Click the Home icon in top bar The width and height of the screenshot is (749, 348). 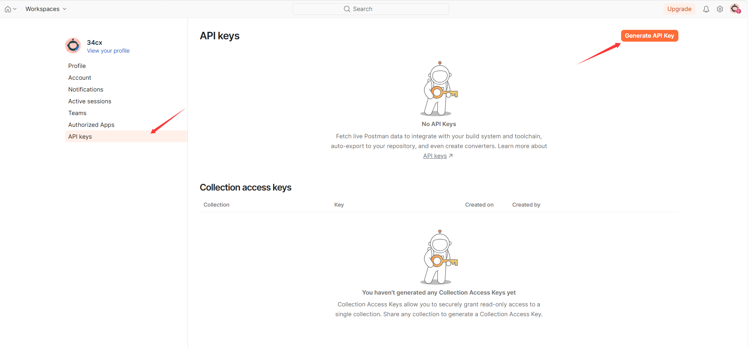7,9
